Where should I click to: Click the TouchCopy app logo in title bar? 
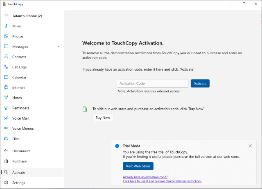point(5,4)
